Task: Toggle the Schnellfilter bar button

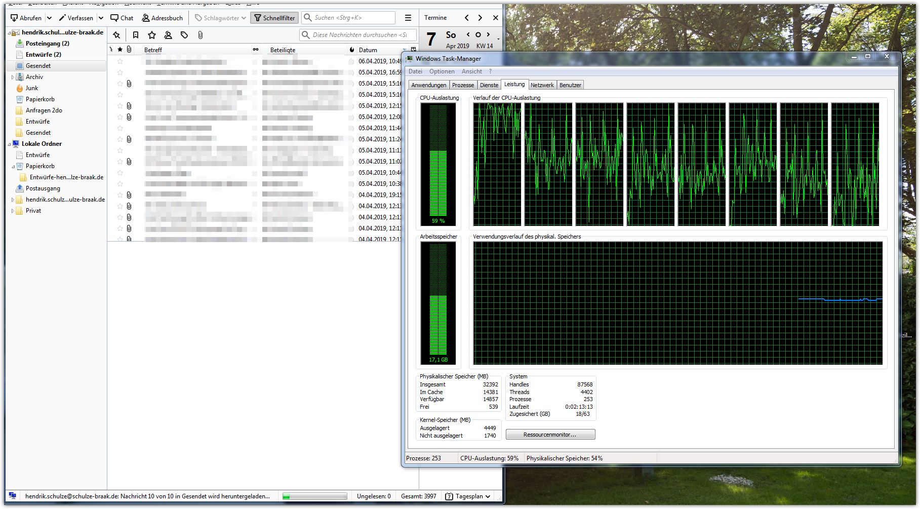Action: (x=274, y=18)
